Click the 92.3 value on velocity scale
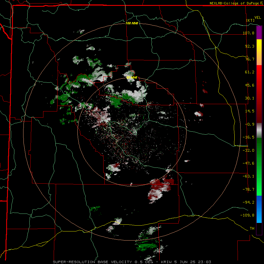The width and height of the screenshot is (264, 264). [250, 46]
